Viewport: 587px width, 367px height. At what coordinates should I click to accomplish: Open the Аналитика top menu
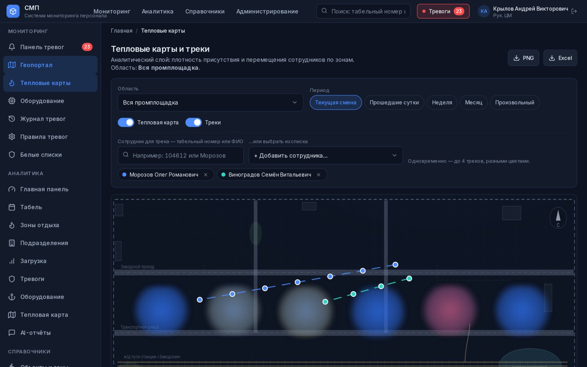[x=157, y=11]
